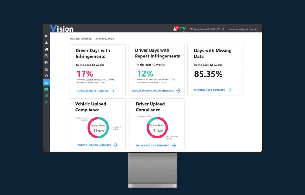
Task: Click the document check status icon
Action: (x=183, y=29)
